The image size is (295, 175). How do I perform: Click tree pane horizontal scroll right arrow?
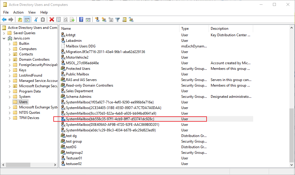(x=55, y=165)
